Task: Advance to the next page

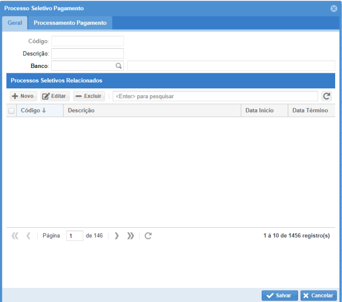Action: pyautogui.click(x=116, y=236)
